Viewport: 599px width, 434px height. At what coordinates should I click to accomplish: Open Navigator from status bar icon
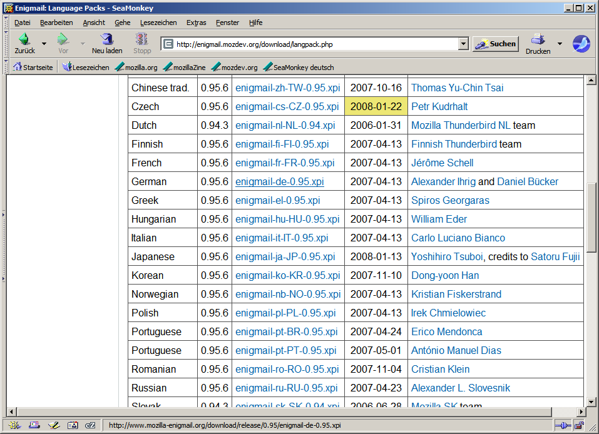click(x=14, y=425)
